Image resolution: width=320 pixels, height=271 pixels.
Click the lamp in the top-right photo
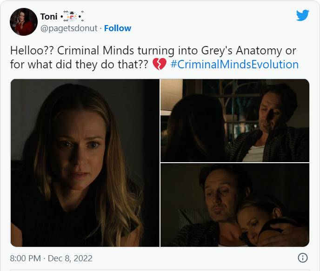172,95
